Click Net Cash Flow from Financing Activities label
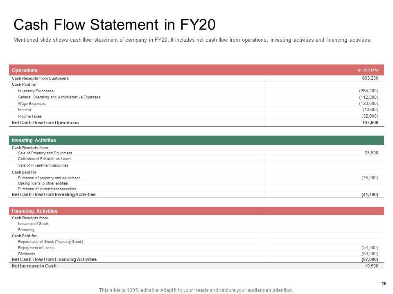 54,259
